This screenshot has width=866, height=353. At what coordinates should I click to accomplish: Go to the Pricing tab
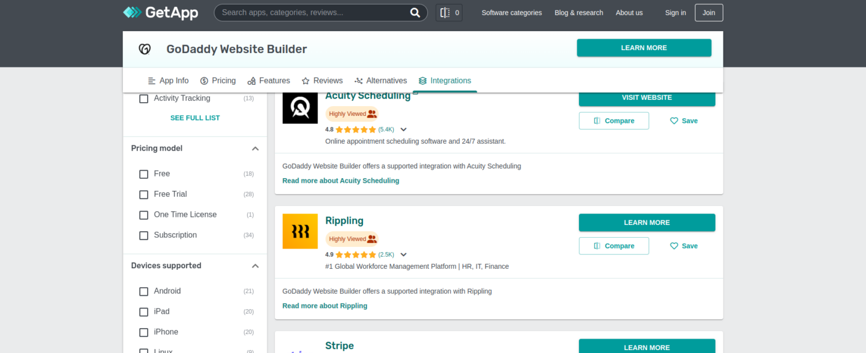click(218, 81)
